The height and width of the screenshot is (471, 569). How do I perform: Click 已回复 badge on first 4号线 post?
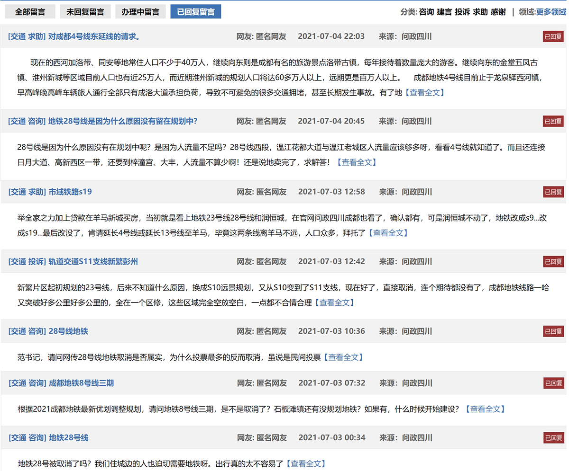[553, 36]
